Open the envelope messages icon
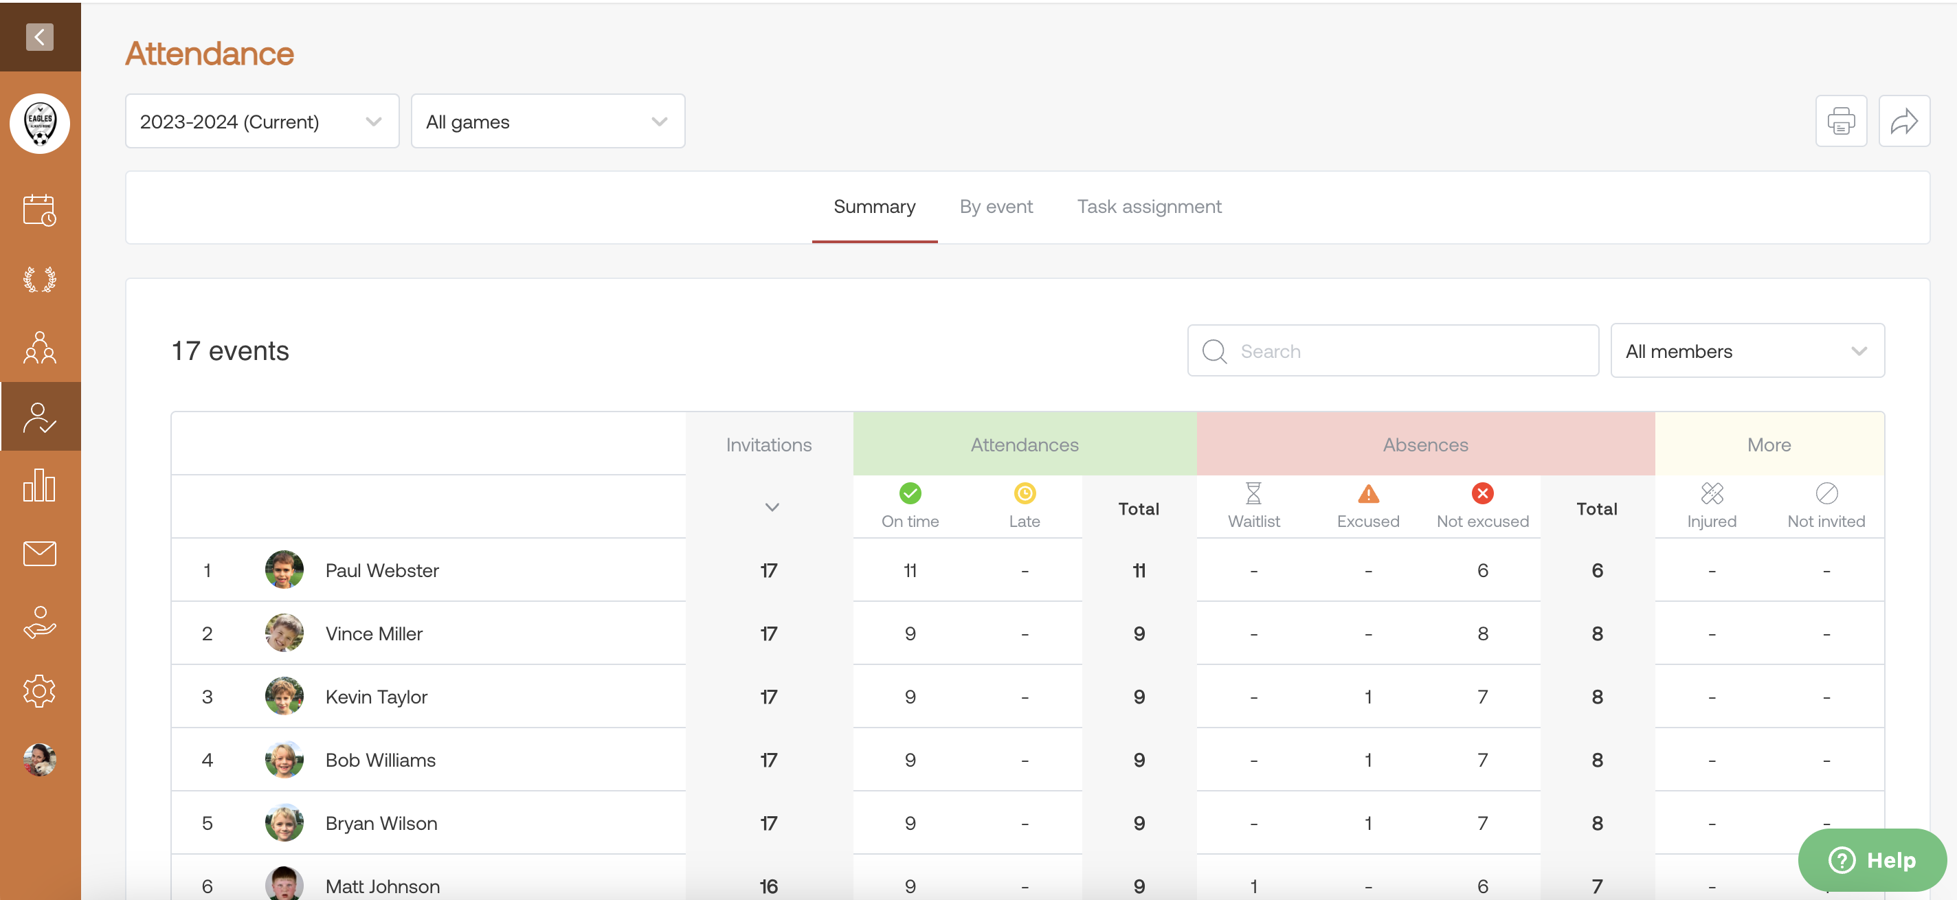 [39, 554]
